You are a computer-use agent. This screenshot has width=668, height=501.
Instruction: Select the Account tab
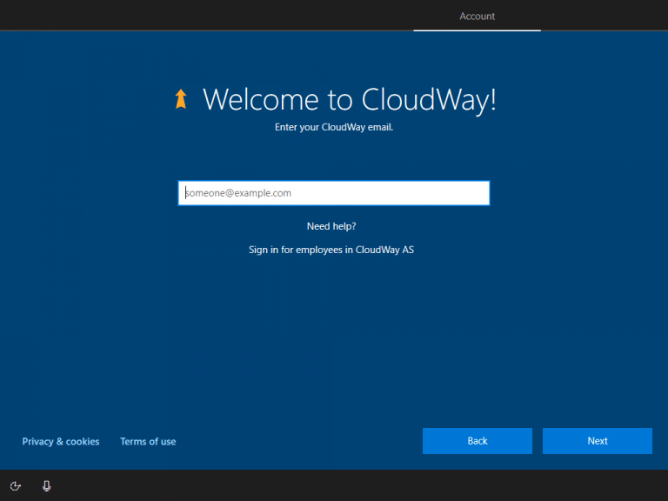[478, 17]
